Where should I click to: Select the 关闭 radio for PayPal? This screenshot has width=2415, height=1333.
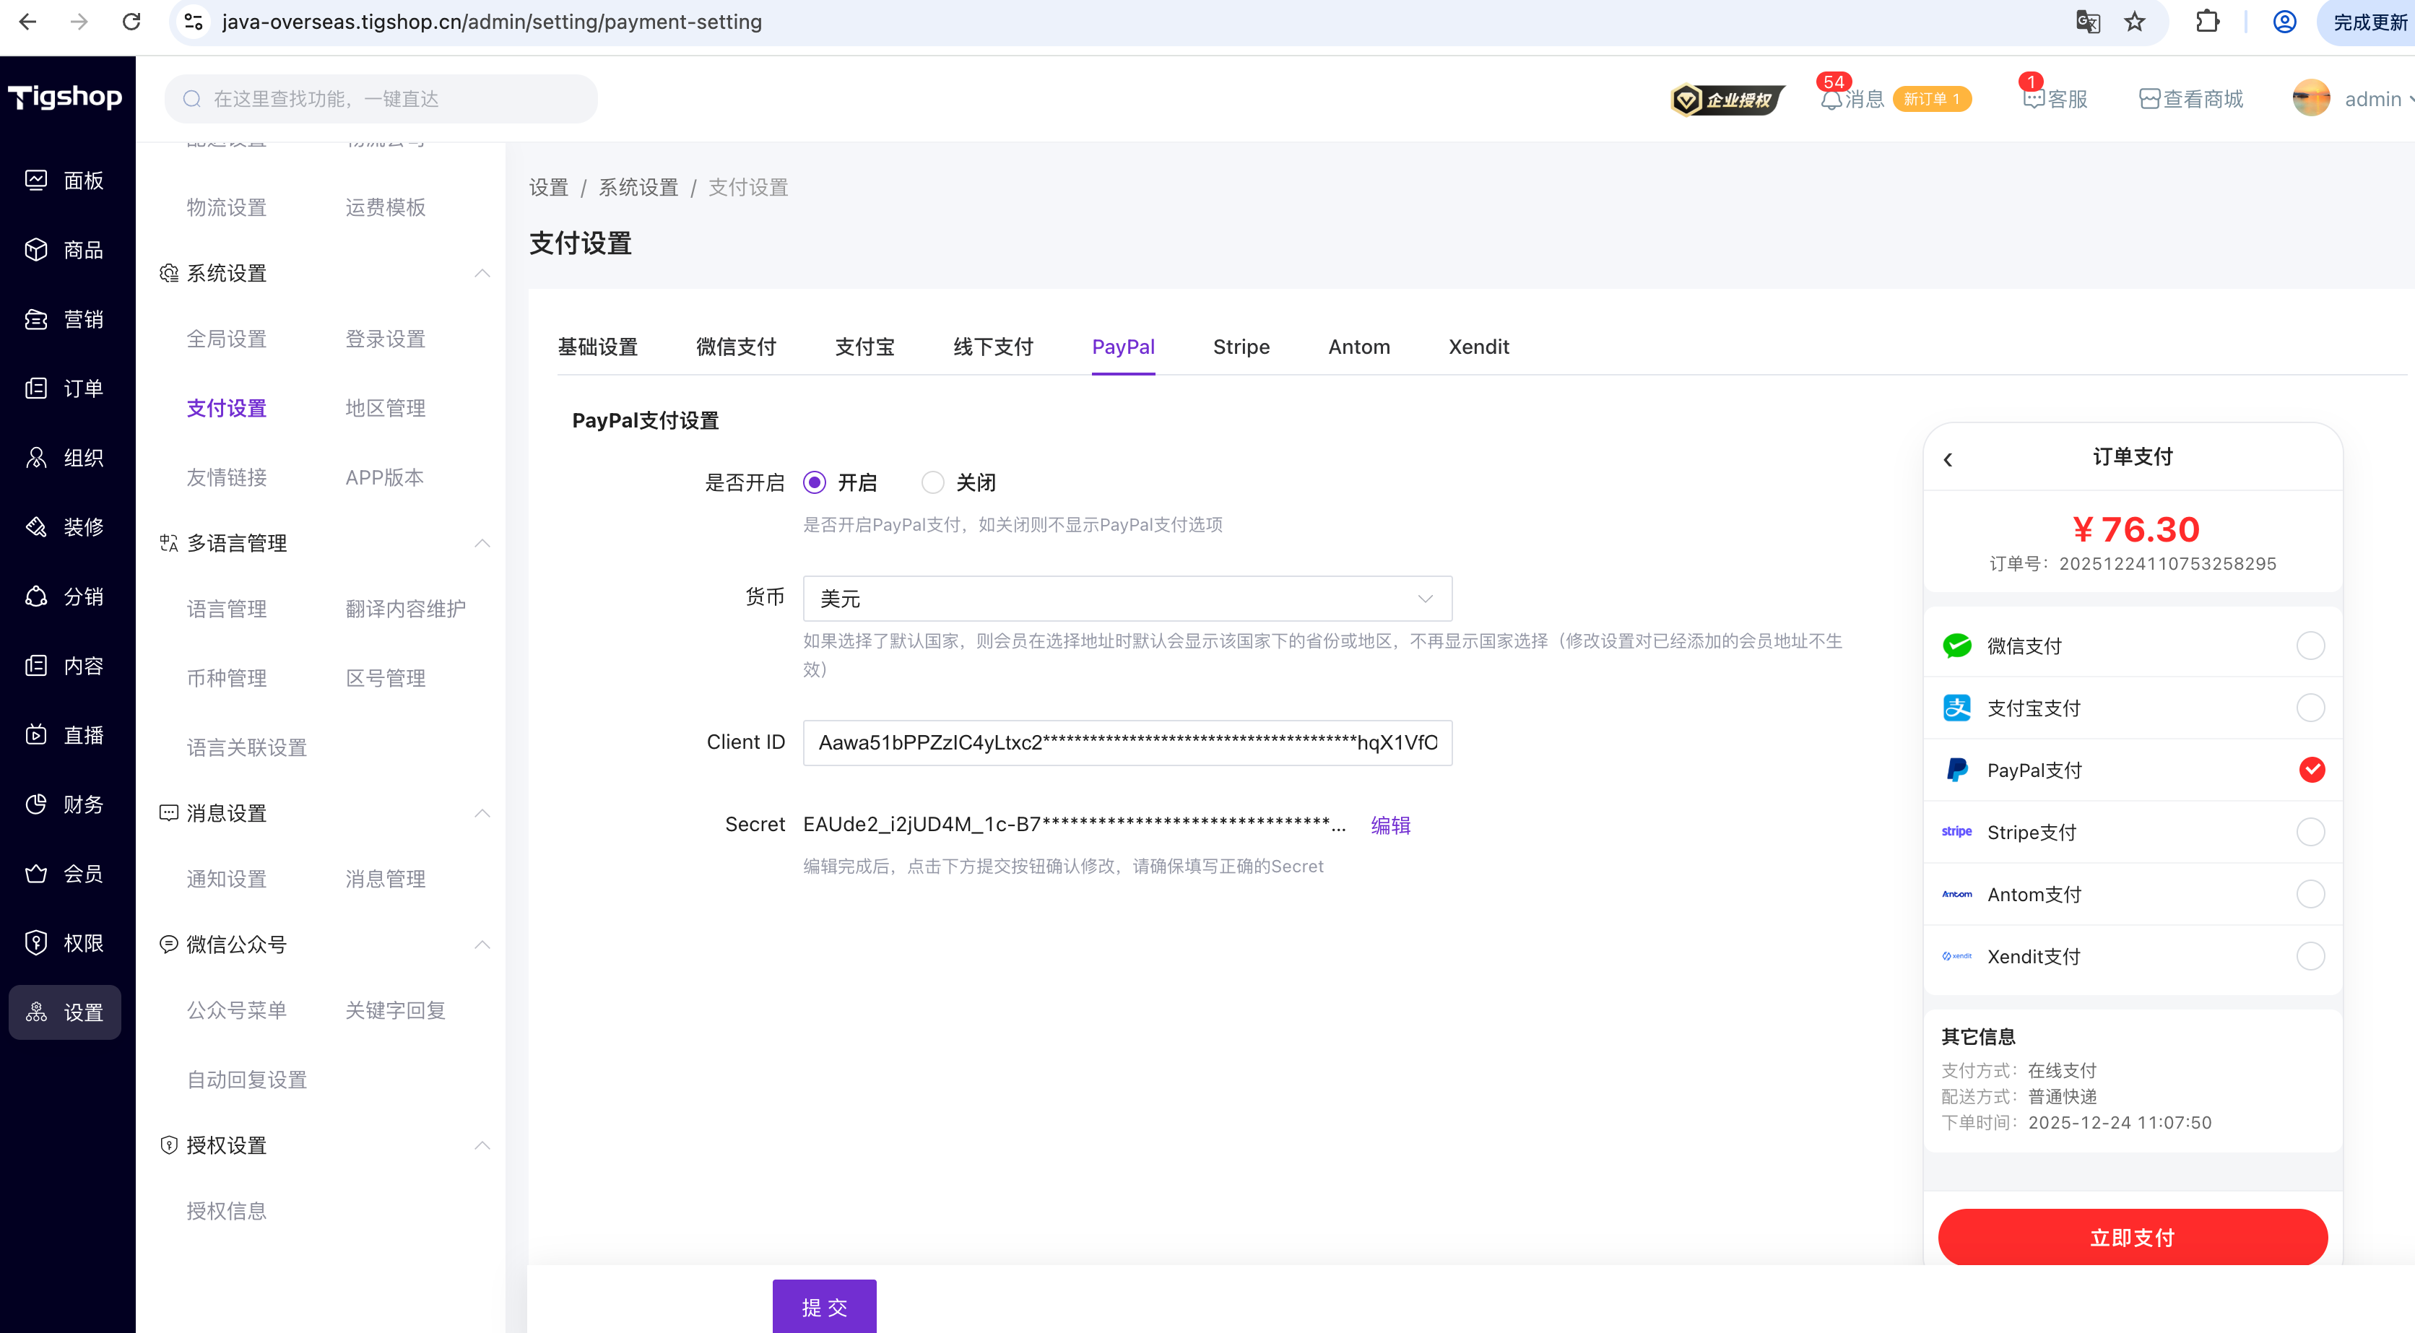coord(933,483)
